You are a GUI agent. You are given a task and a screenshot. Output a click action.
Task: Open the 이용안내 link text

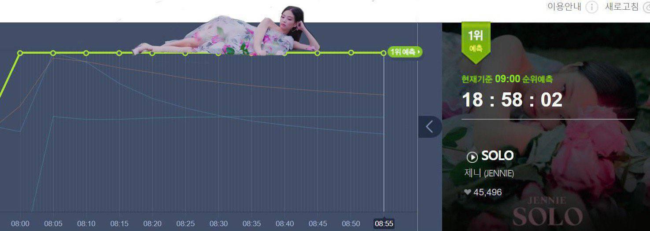(x=564, y=7)
